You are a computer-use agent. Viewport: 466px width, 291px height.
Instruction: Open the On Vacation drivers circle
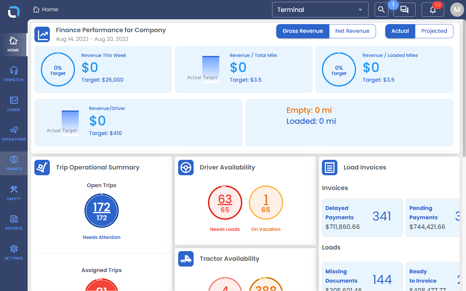266,203
